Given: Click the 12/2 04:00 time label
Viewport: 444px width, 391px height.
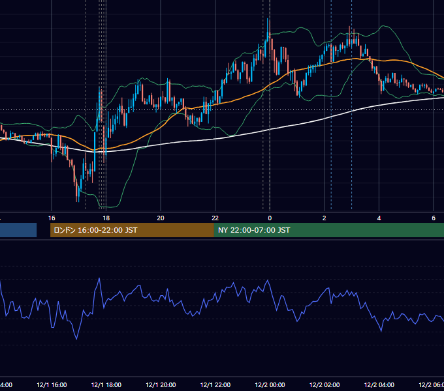Looking at the screenshot, I should coord(379,384).
